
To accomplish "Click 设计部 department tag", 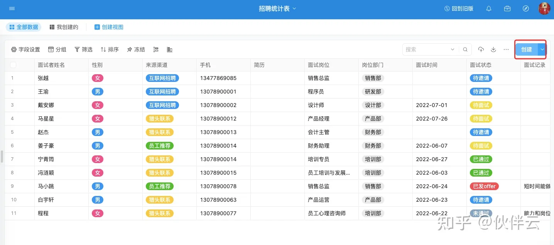I will [x=373, y=105].
